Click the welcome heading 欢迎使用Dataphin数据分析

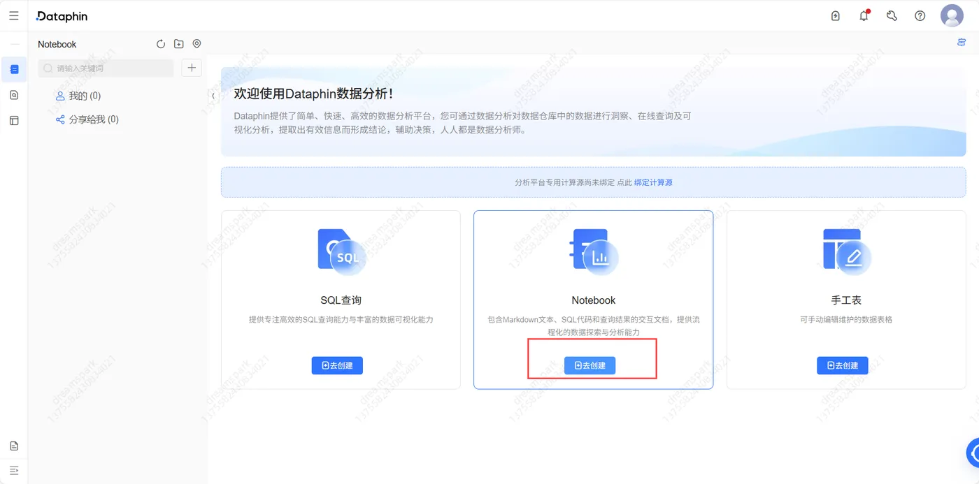[314, 94]
